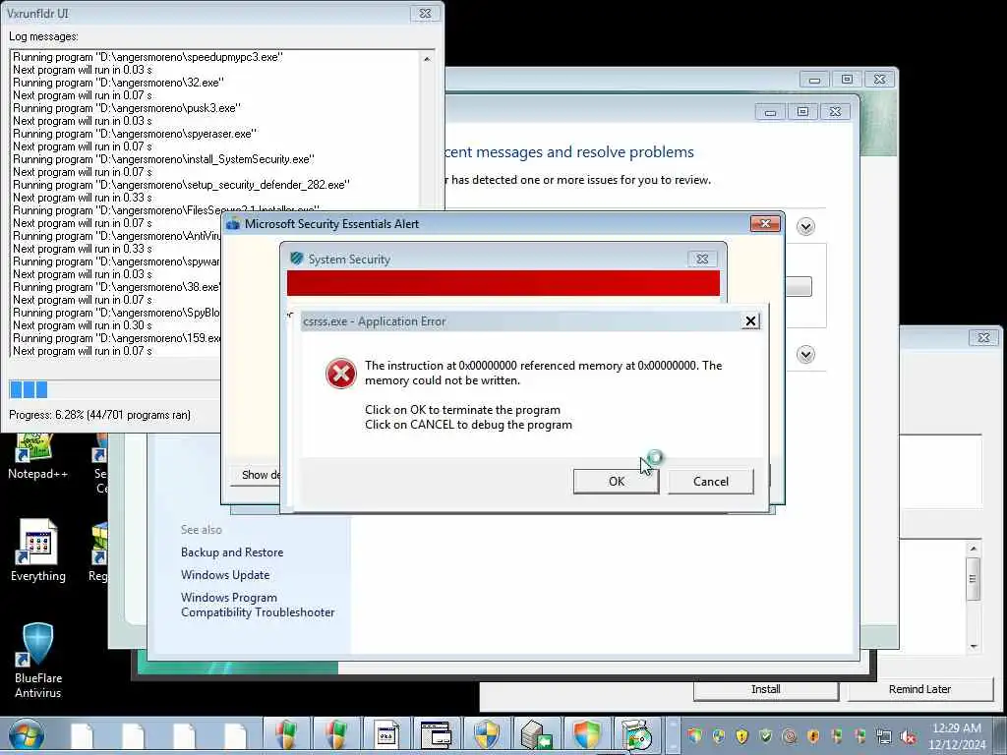The width and height of the screenshot is (1007, 755).
Task: Close the Microsoft Security Essentials Alert window
Action: (765, 223)
